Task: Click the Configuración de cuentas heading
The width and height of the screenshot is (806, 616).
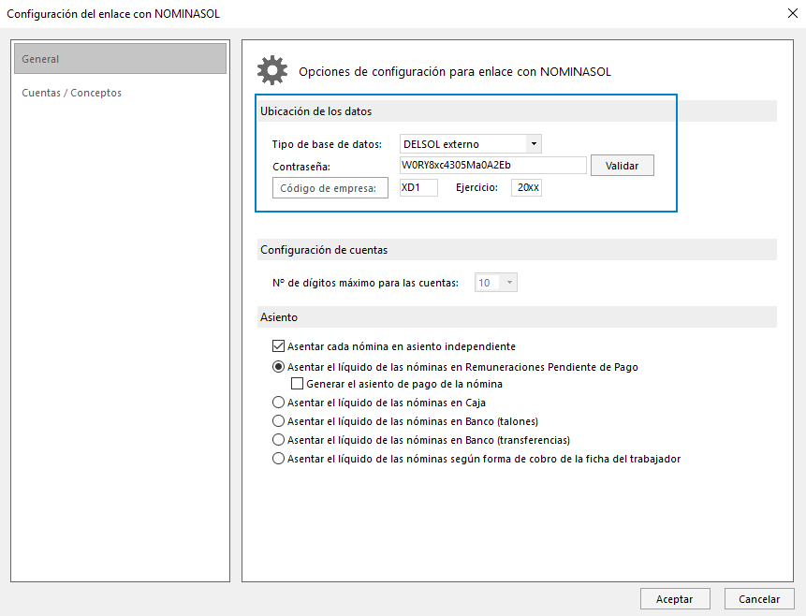Action: 324,250
